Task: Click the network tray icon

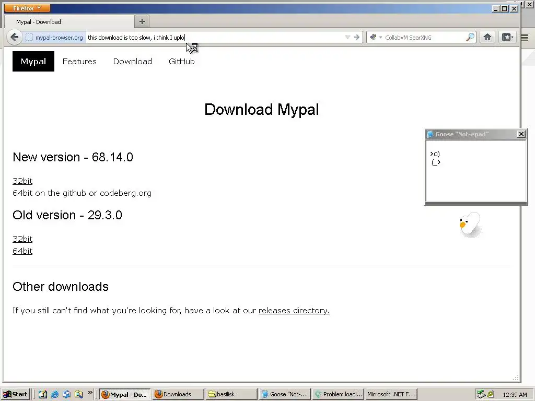Action: point(481,394)
